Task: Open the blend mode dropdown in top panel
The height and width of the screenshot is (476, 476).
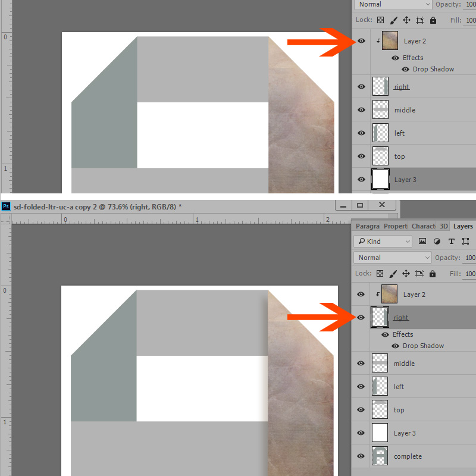Action: click(393, 4)
